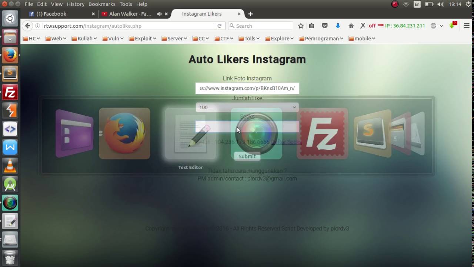Open the Edit menu
Screen dimensions: 474x267
coord(42,4)
